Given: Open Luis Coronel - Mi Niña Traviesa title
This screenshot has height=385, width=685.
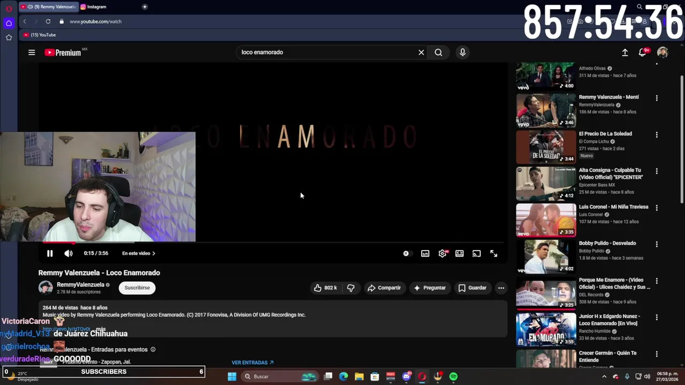Looking at the screenshot, I should [x=613, y=207].
